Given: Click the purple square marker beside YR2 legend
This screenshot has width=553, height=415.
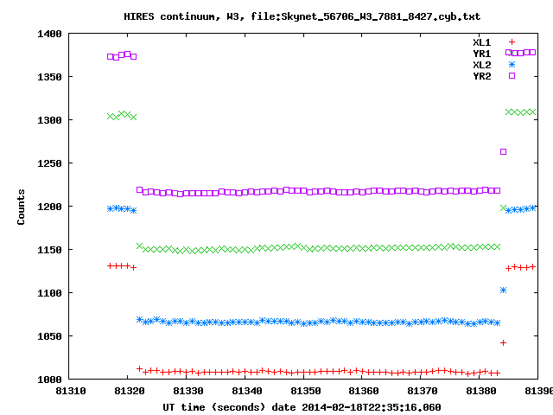Looking at the screenshot, I should 512,75.
